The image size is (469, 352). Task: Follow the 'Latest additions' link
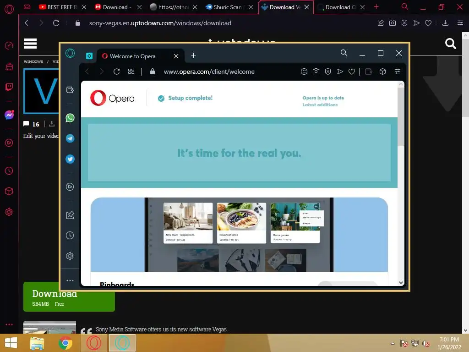320,105
